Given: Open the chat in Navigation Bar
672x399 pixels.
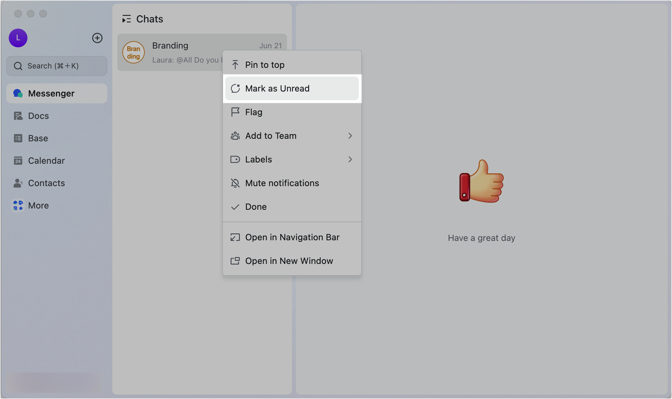Looking at the screenshot, I should pos(292,237).
